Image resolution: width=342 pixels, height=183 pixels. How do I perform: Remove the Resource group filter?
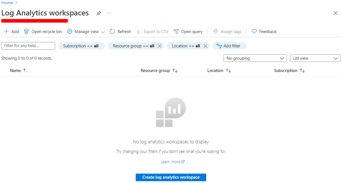coord(160,46)
